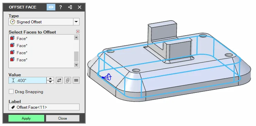Viewport: 256px width, 126px height.
Task: Open the Type dropdown arrow
Action: pos(76,22)
